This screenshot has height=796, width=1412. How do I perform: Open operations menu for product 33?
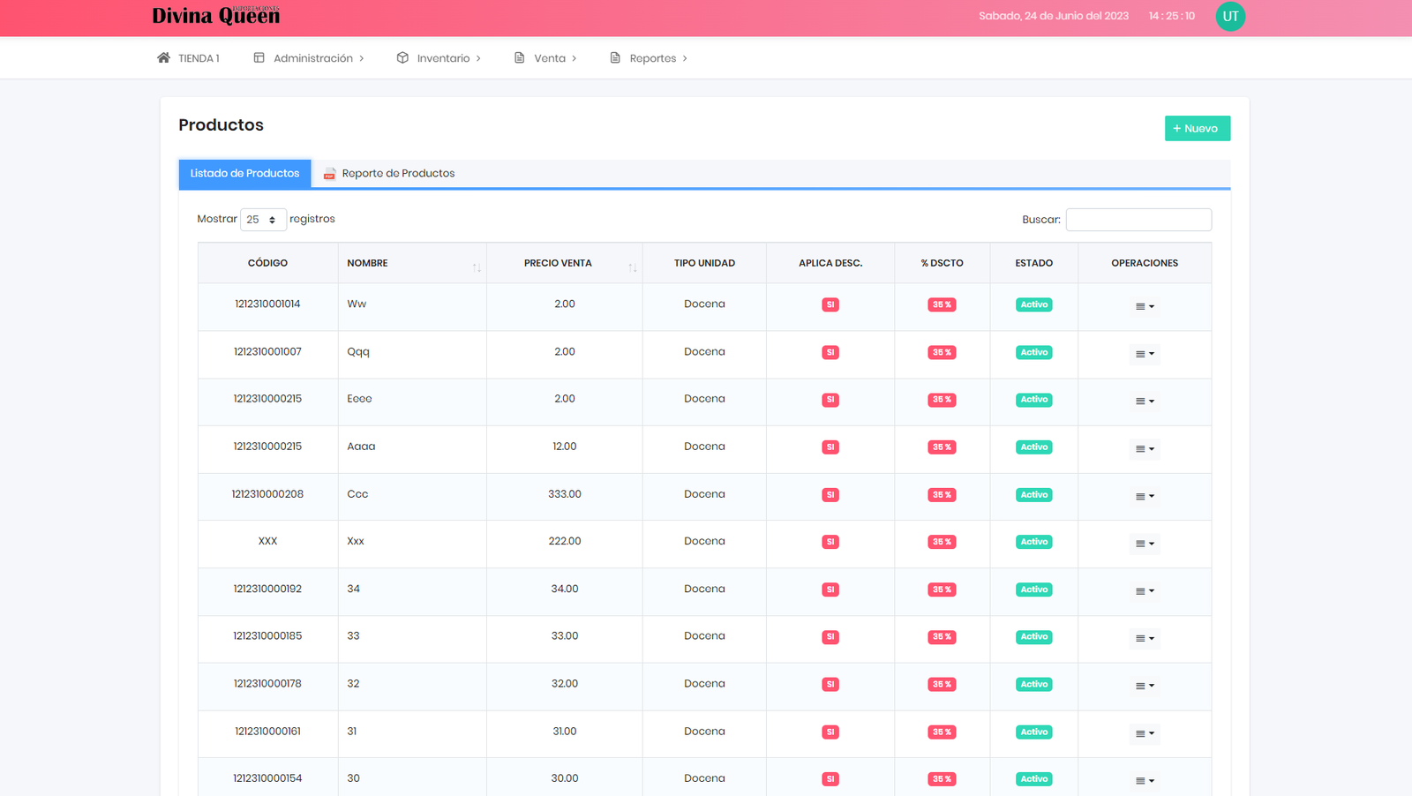(1145, 638)
